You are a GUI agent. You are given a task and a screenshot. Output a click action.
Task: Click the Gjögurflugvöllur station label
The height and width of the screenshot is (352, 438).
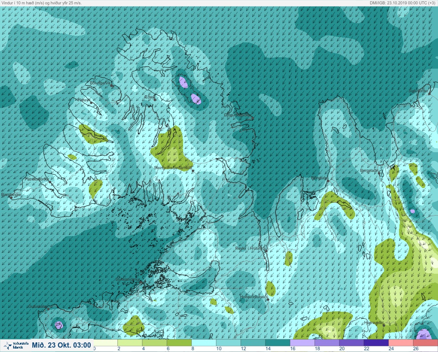tap(237, 115)
